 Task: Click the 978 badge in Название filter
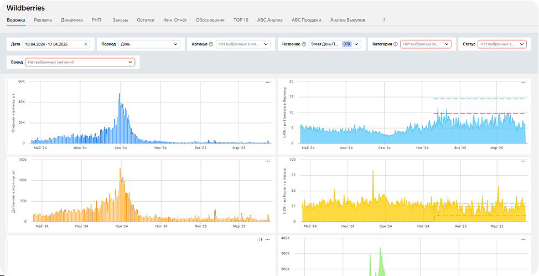(346, 44)
